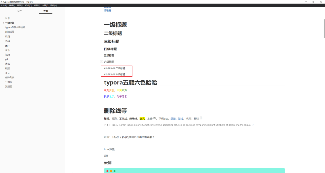
Task: Click the typora五颜六色哈哈 heading in the document
Action: pos(130,82)
